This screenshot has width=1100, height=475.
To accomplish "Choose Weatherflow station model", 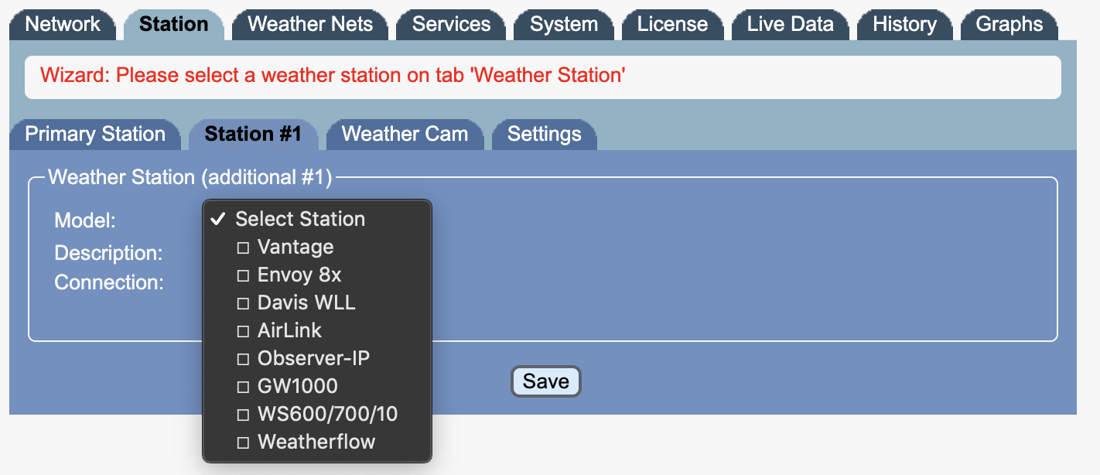I will coord(316,442).
